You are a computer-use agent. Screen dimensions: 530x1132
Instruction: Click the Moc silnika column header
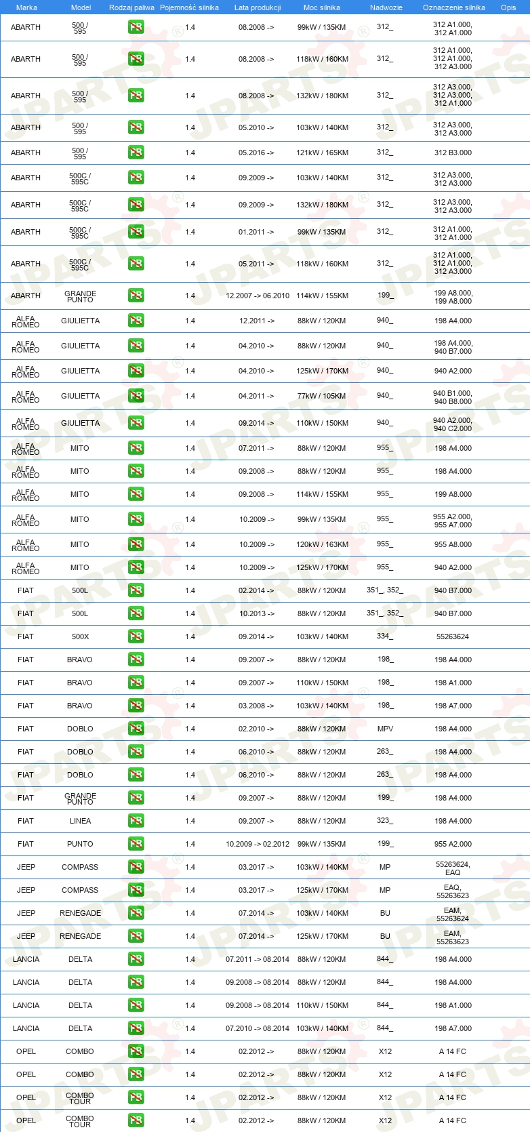322,7
